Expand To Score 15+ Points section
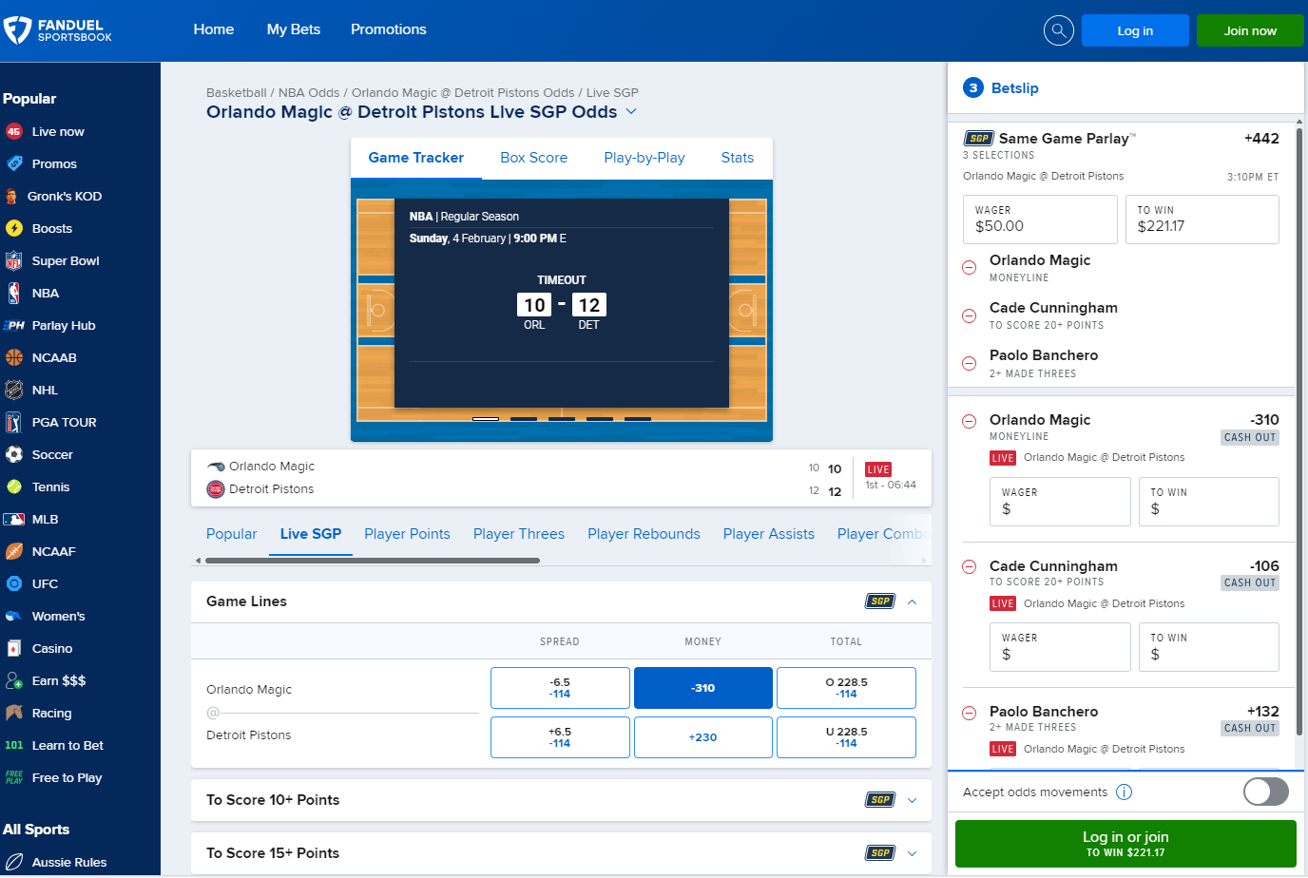The width and height of the screenshot is (1308, 878). (x=913, y=853)
